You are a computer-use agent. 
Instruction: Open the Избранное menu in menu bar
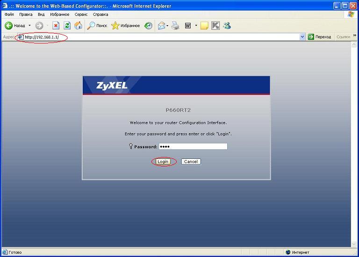[x=59, y=14]
